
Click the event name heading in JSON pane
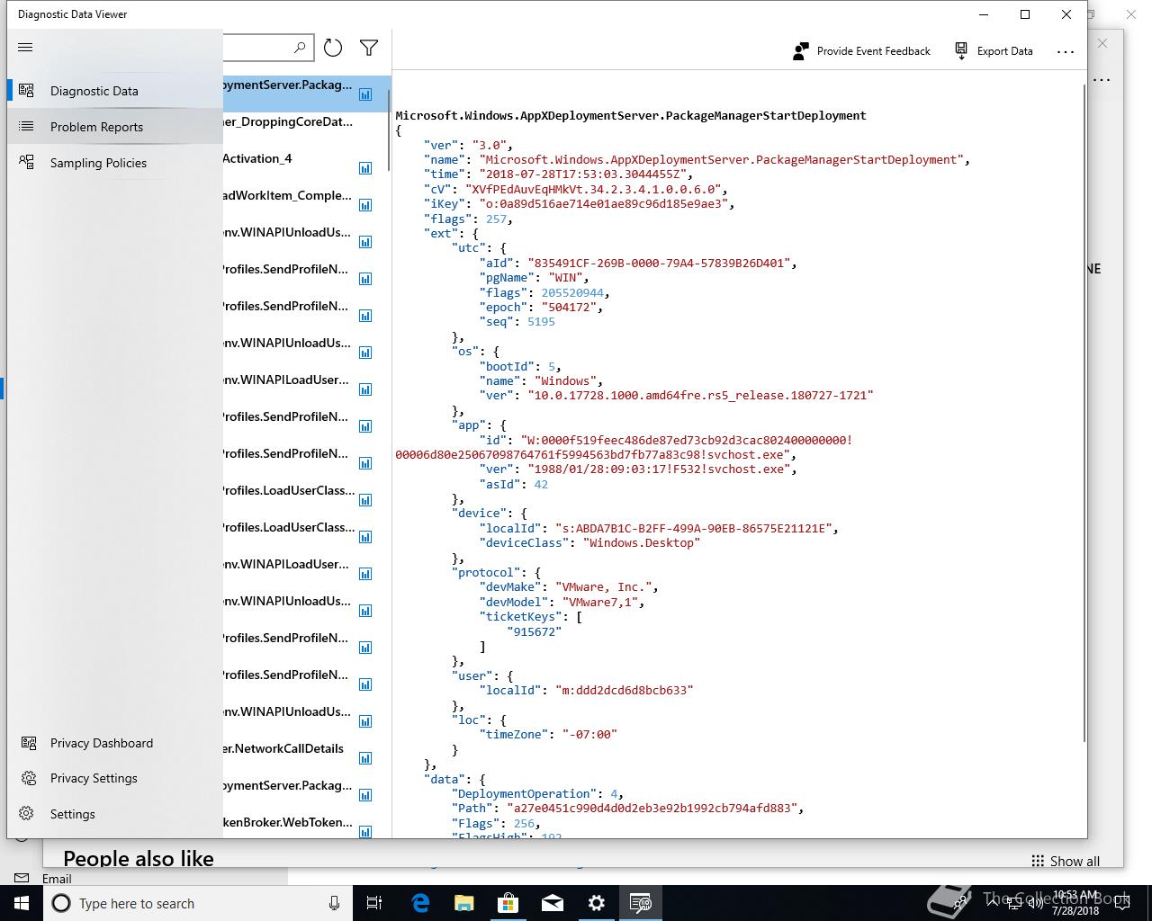tap(631, 115)
